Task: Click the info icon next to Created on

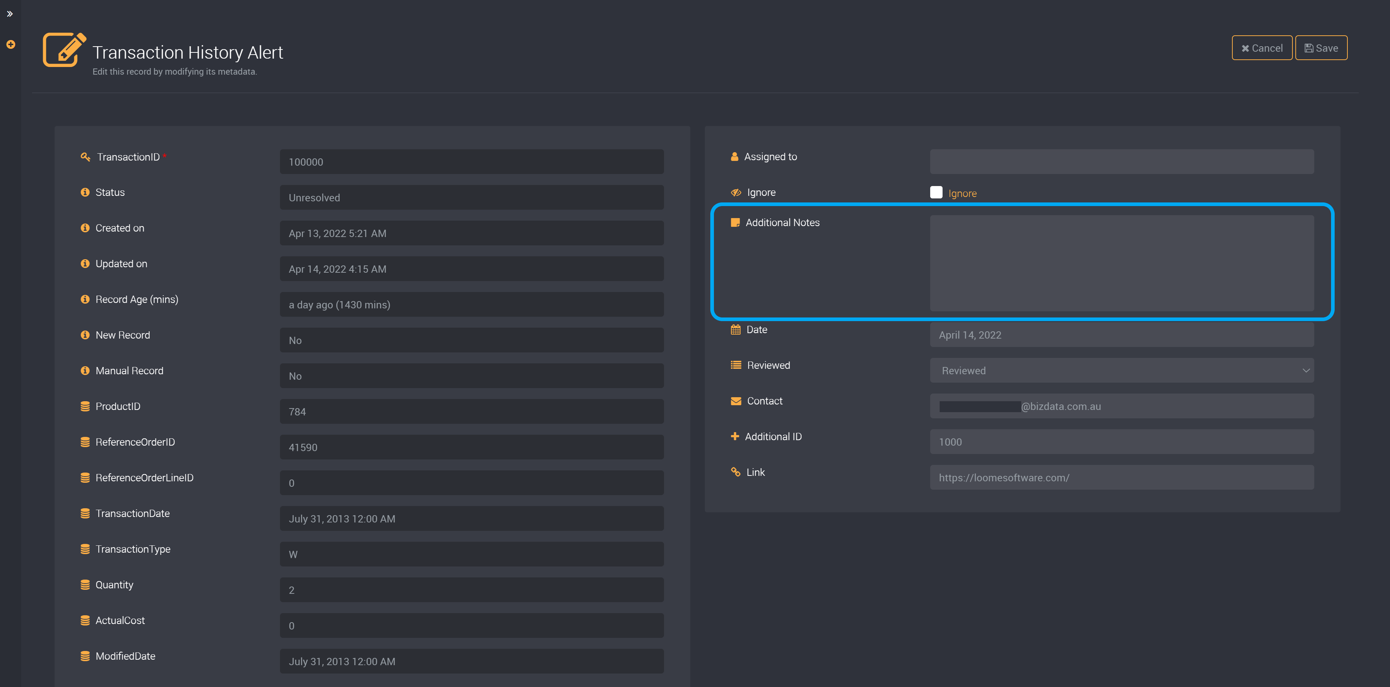Action: 85,228
